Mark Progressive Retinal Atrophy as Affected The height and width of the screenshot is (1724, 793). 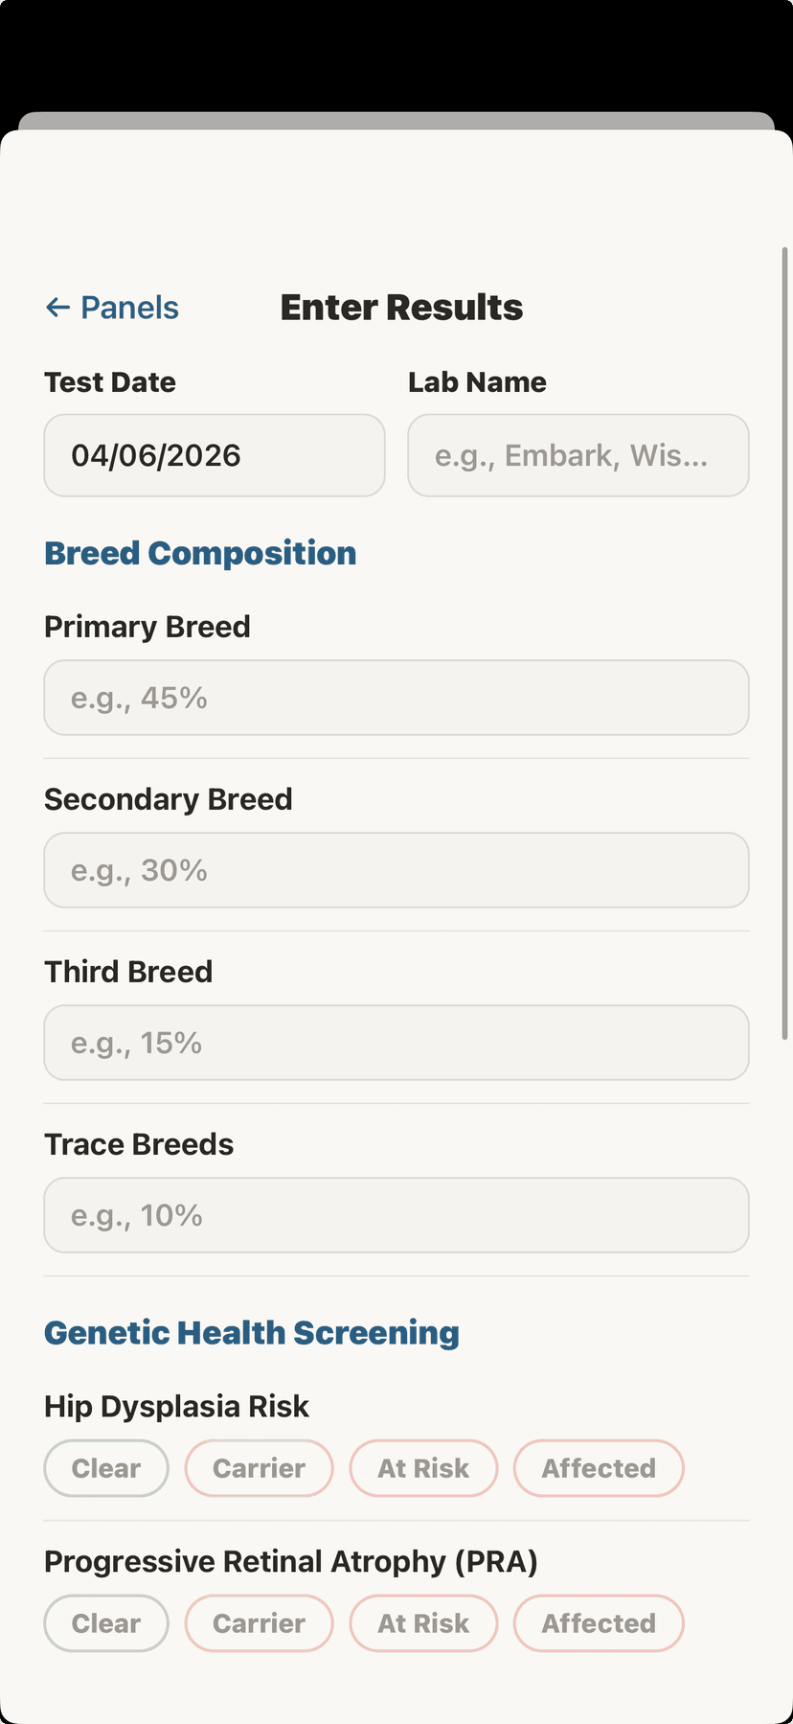click(x=598, y=1622)
